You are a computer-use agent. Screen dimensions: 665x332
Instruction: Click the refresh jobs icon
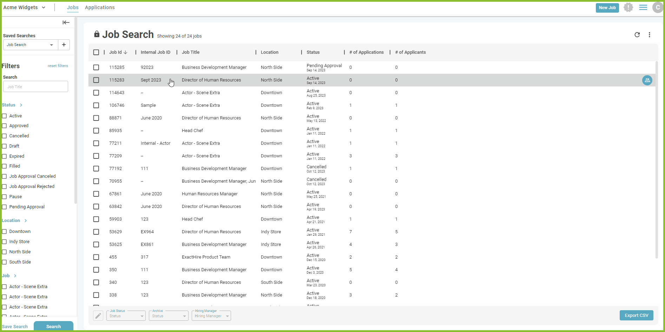coord(637,35)
